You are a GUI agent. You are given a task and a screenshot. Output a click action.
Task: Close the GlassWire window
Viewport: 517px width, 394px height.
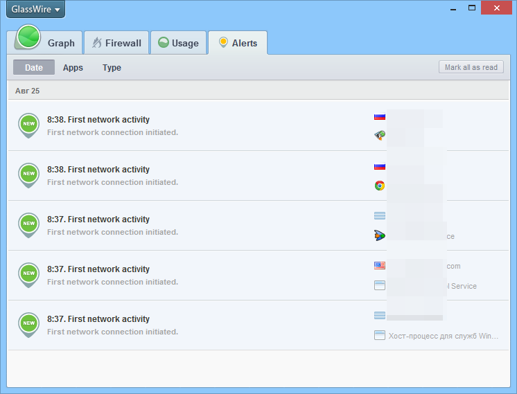(497, 8)
